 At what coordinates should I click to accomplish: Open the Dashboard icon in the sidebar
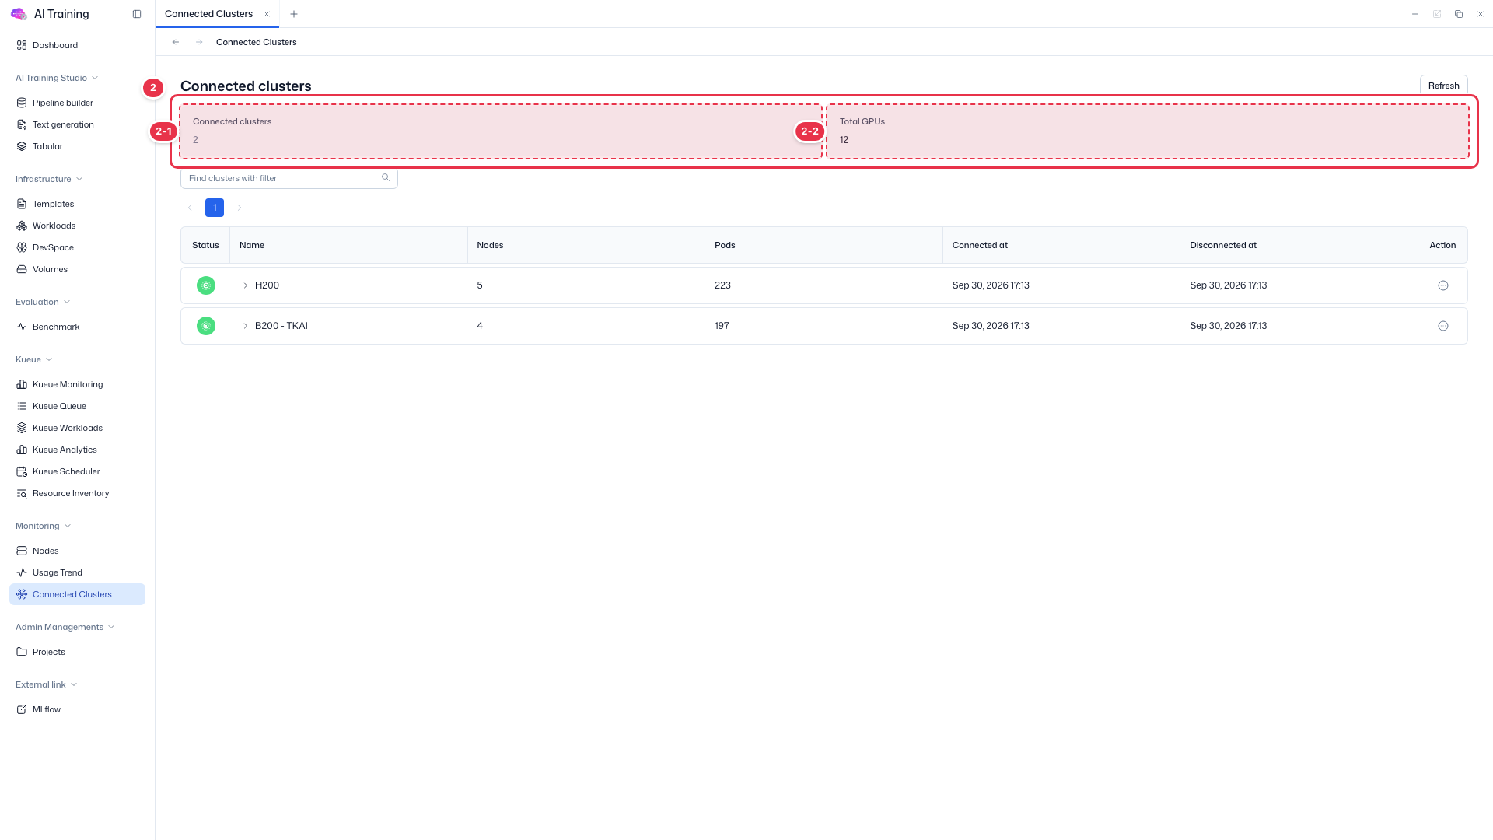(22, 45)
